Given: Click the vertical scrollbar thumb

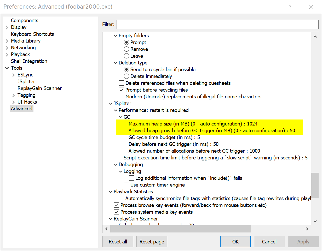Looking at the screenshot, I should pyautogui.click(x=315, y=185).
